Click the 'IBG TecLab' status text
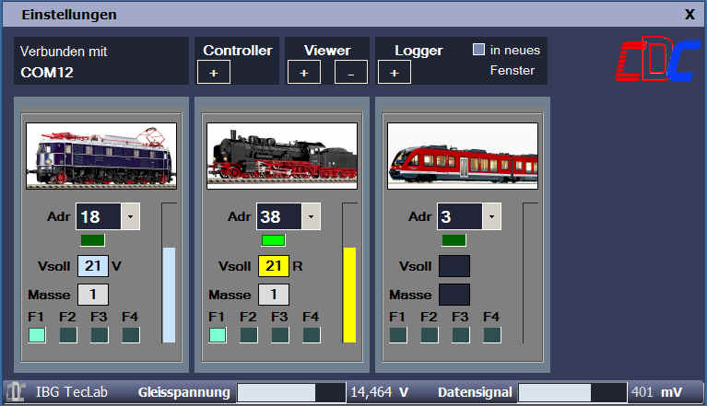Screen dimensions: 707x406 (x=72, y=392)
